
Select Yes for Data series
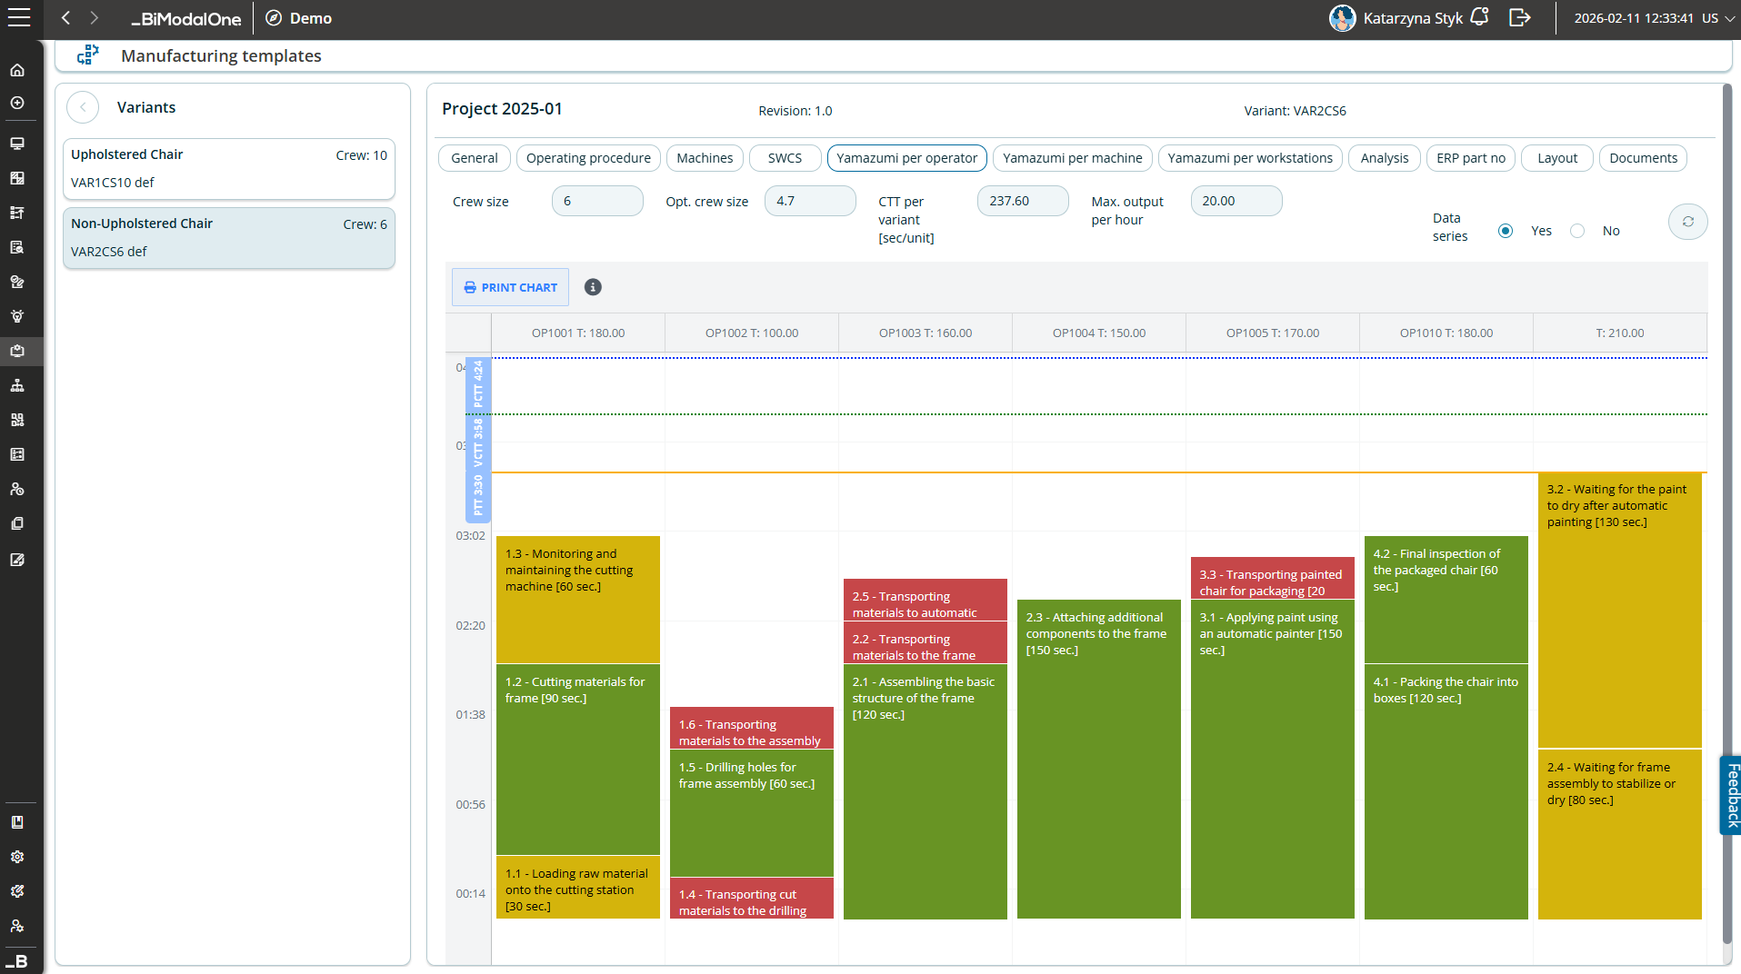(1506, 231)
